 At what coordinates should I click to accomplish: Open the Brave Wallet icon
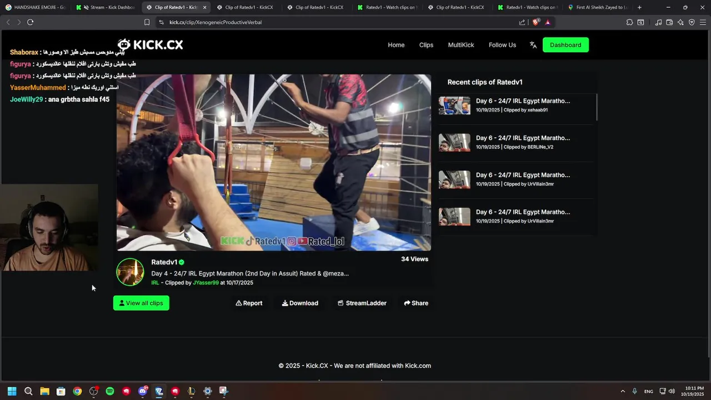tap(669, 22)
